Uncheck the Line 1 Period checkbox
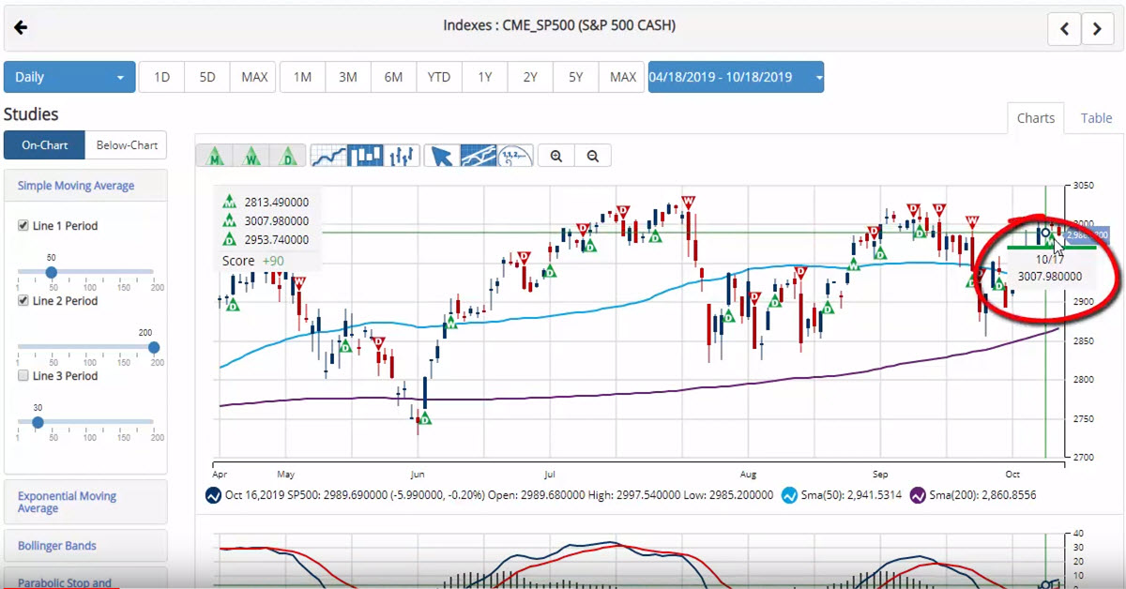The width and height of the screenshot is (1126, 589). (23, 226)
